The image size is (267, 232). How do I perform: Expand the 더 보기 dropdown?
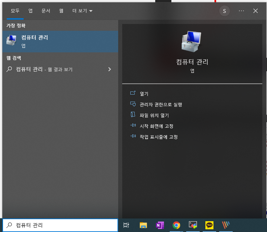coord(82,11)
